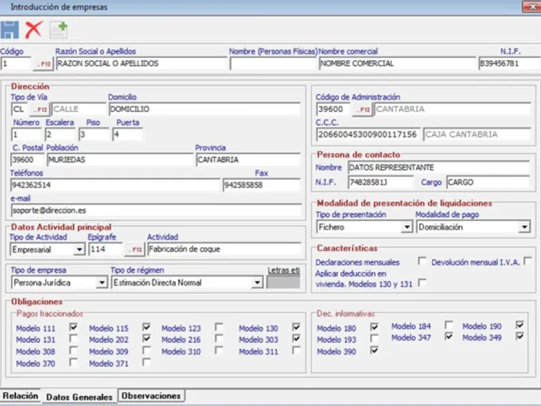Open the F12 lookup beside Epígrafe

(x=135, y=249)
